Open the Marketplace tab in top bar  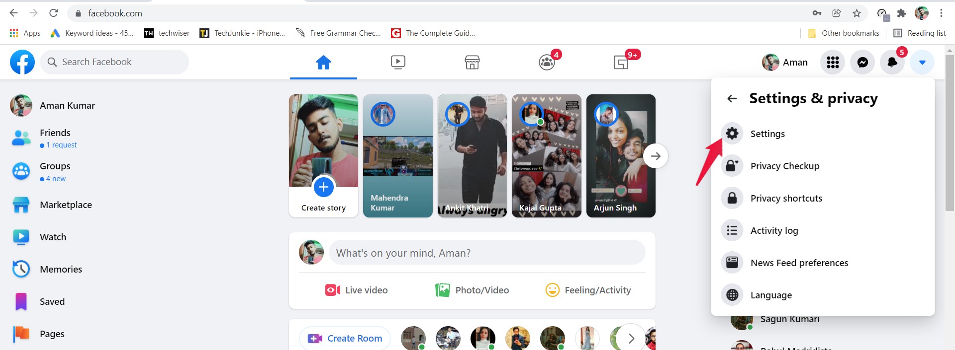tap(472, 63)
